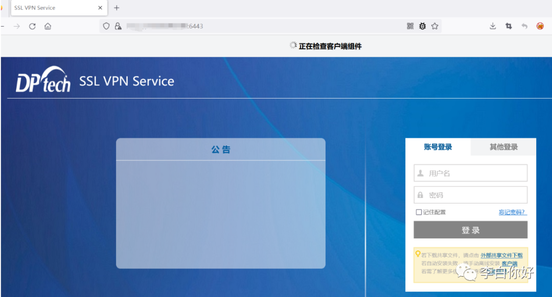Click the address bar URL ending :6443
Viewport: 552px width, 297px height.
pyautogui.click(x=165, y=26)
